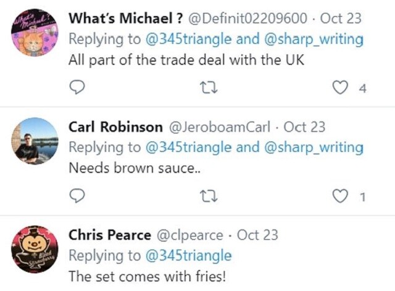This screenshot has width=395, height=291.
Task: Reply to Carl Robinson's brown sauce tweet
Action: tap(77, 197)
